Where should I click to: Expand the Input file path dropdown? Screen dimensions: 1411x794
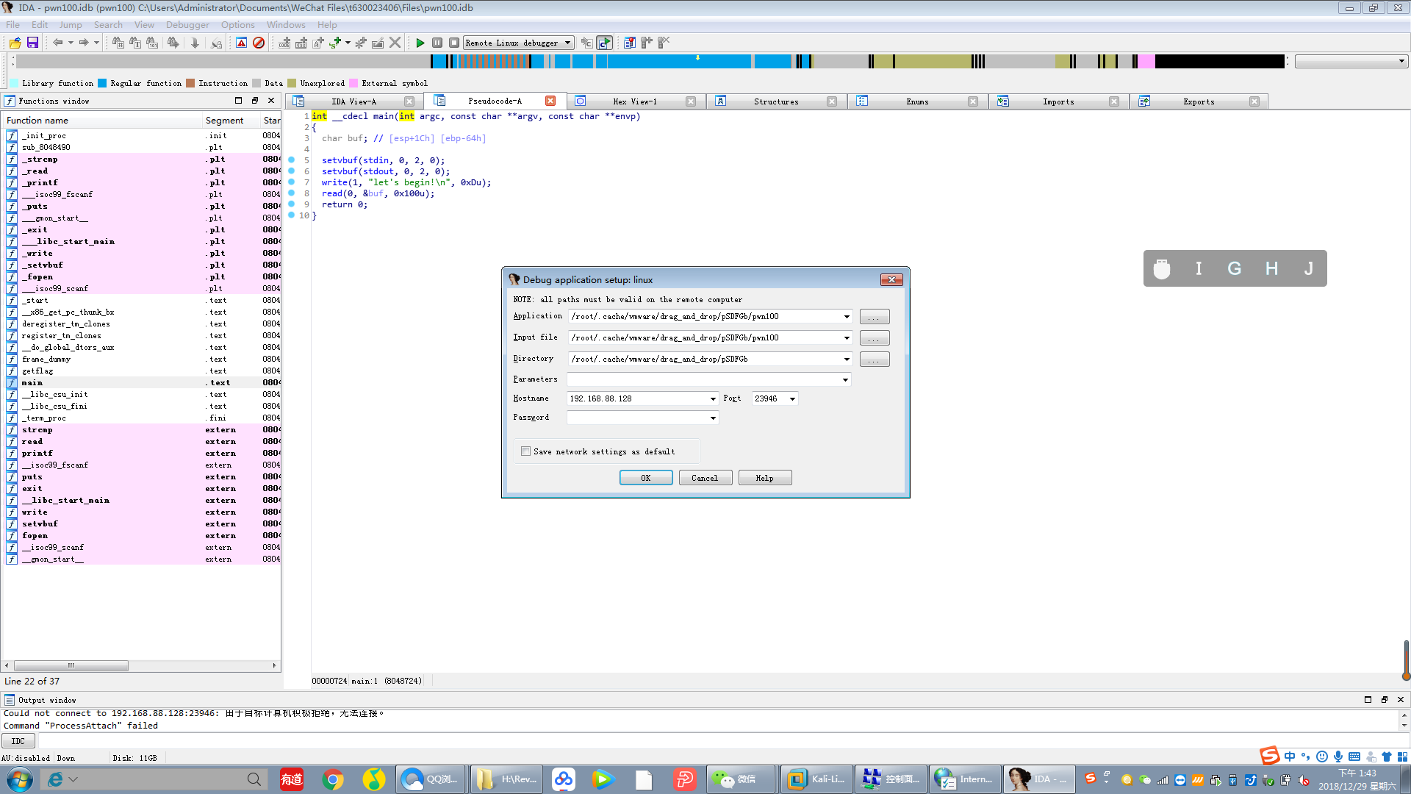click(x=846, y=338)
